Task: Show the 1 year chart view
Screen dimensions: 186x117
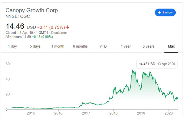Action: coord(126,46)
